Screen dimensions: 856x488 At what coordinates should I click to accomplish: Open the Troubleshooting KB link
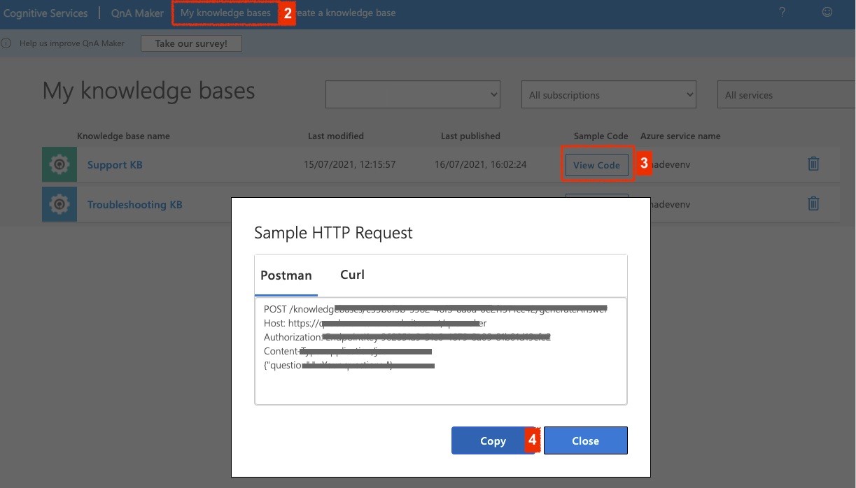tap(134, 205)
